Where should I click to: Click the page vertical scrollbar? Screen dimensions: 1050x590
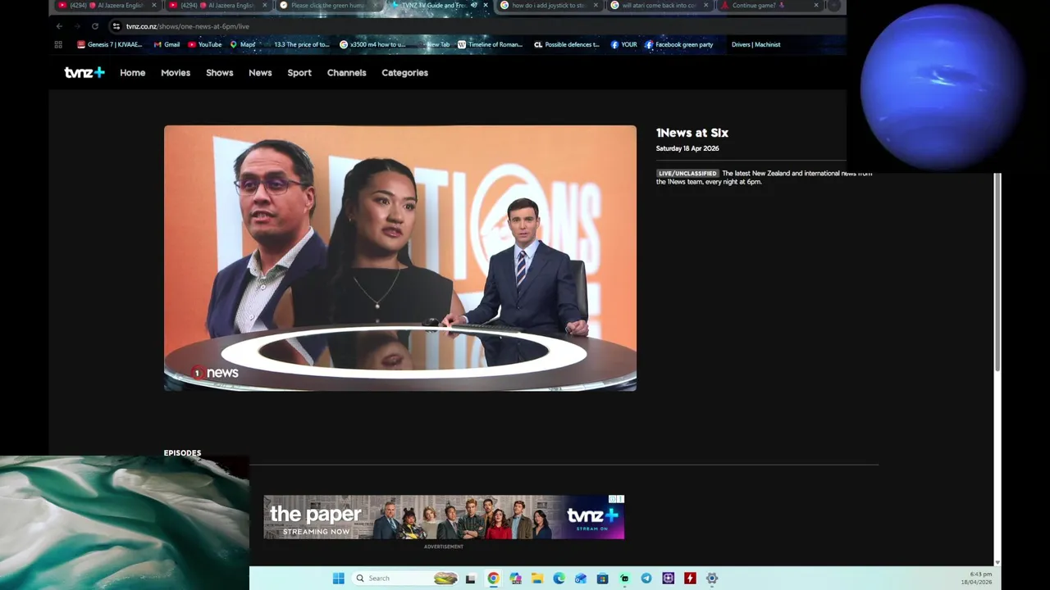point(997,270)
